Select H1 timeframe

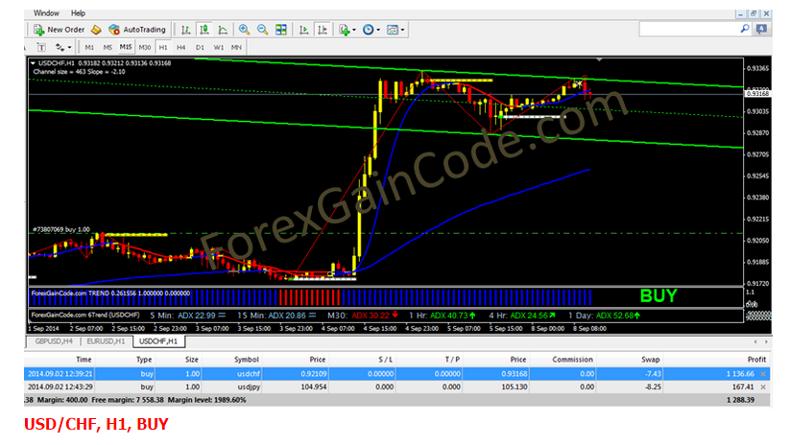163,47
